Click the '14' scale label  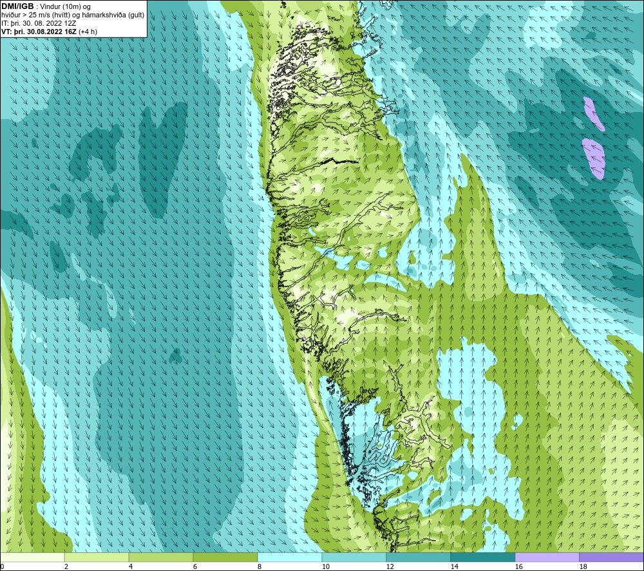click(x=454, y=566)
